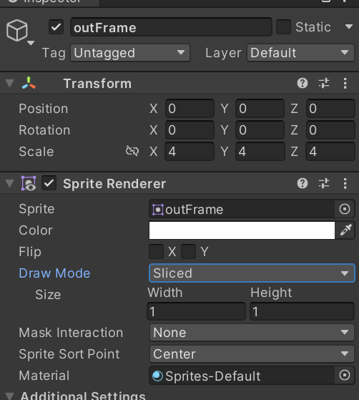
Task: Click the Position Z field
Action: [330, 109]
